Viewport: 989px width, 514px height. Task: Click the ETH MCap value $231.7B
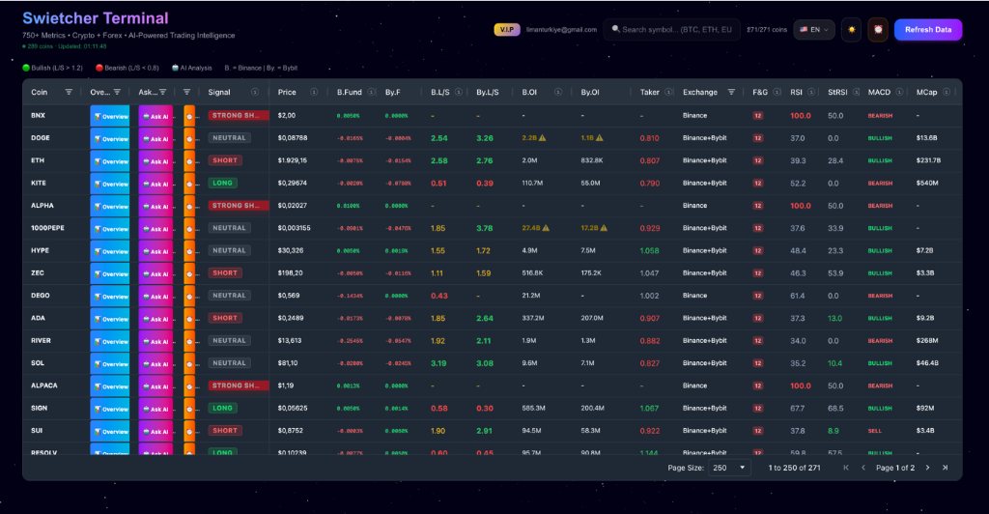[928, 160]
